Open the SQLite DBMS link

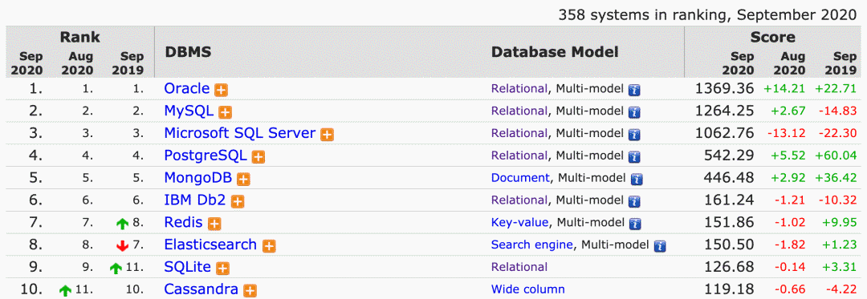pos(187,268)
